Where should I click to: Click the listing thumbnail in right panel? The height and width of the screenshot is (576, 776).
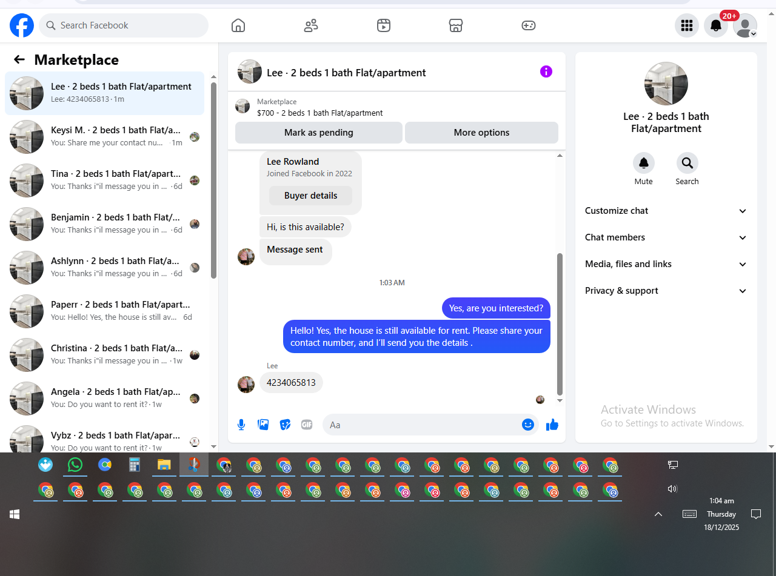point(666,84)
